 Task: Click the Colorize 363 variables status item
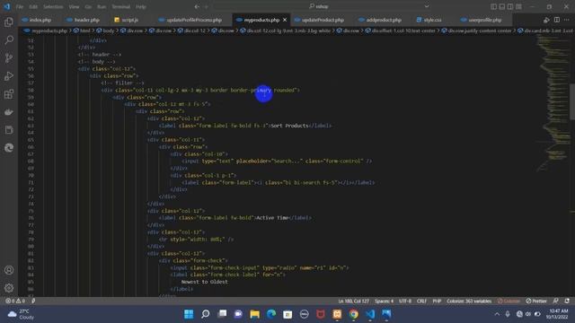[x=469, y=301]
